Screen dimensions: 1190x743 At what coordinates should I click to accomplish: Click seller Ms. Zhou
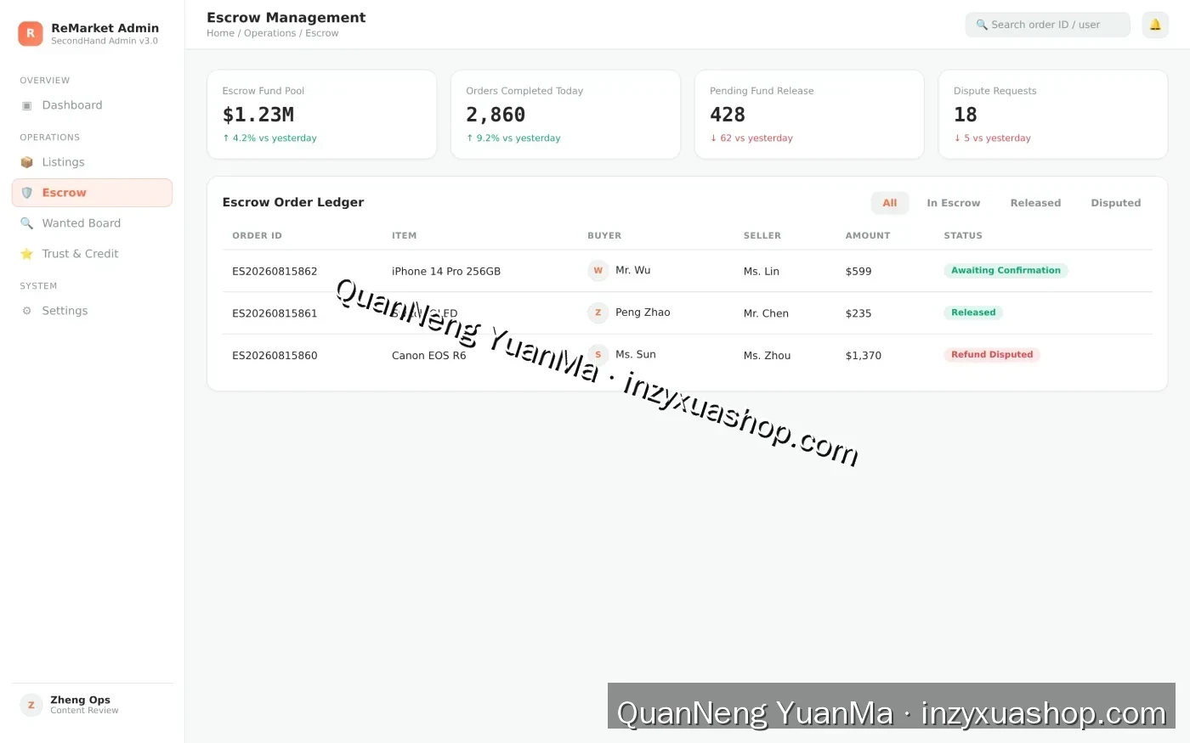(x=768, y=356)
